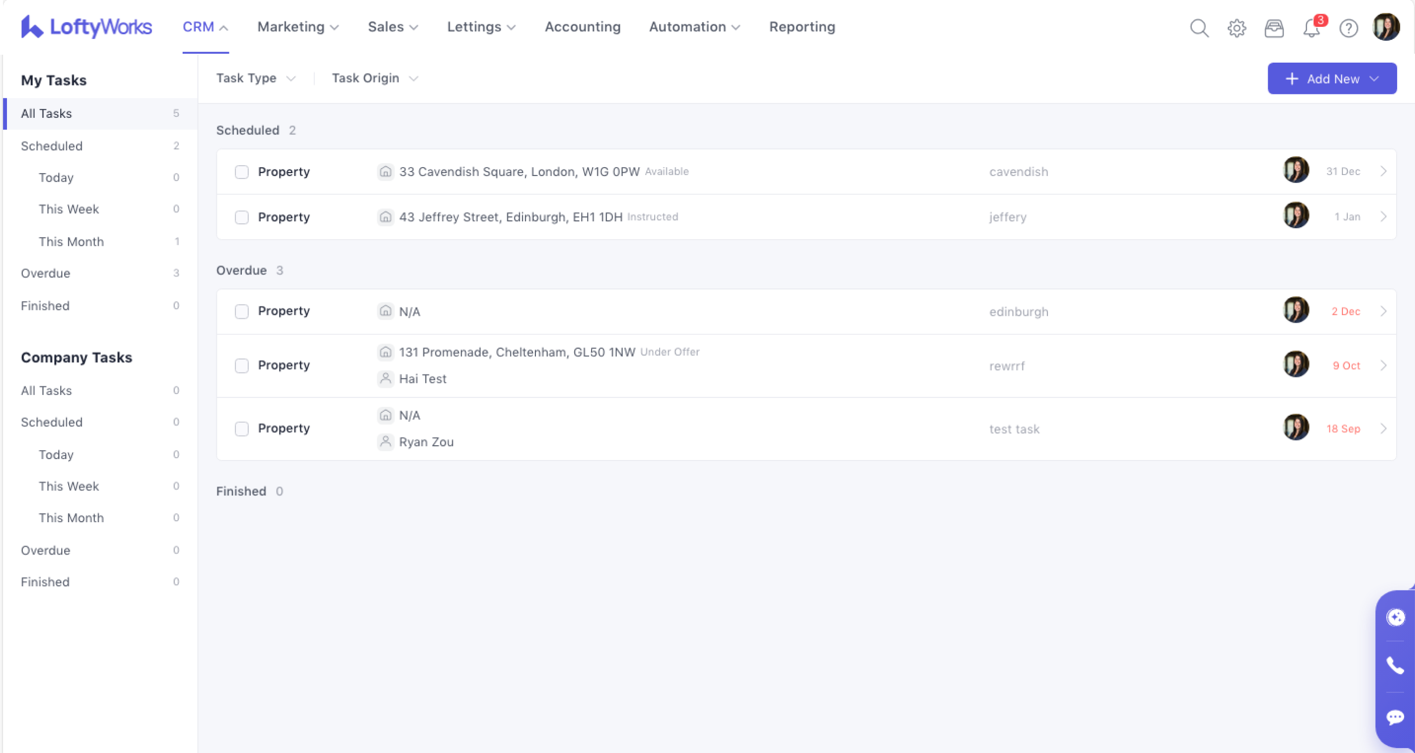Screen dimensions: 1415x753
Task: Select Overdue under My Tasks
Action: pyautogui.click(x=46, y=274)
